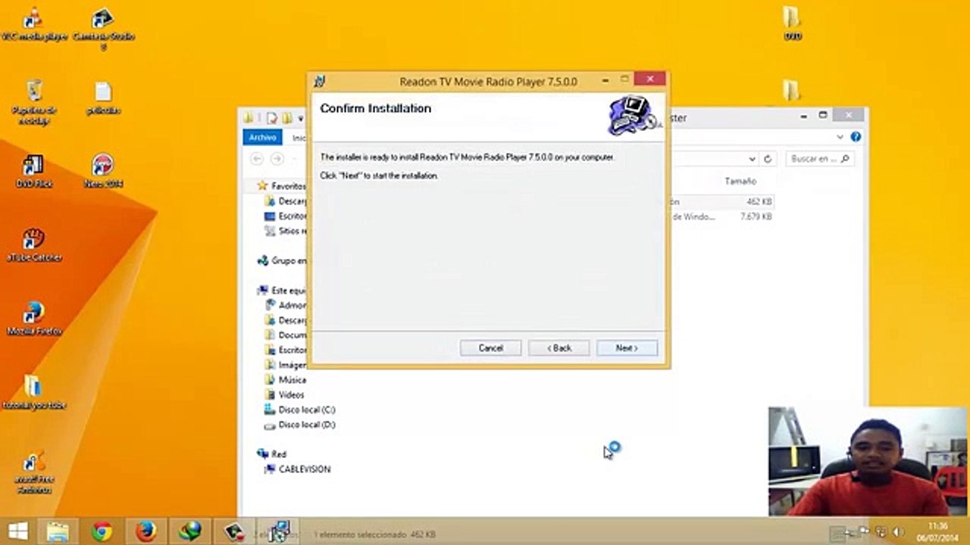Cancel the Readon TV installation
The width and height of the screenshot is (970, 545).
490,348
